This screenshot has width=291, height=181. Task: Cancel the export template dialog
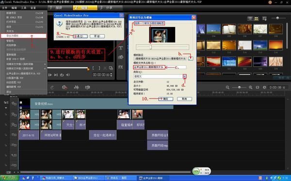click(x=184, y=99)
